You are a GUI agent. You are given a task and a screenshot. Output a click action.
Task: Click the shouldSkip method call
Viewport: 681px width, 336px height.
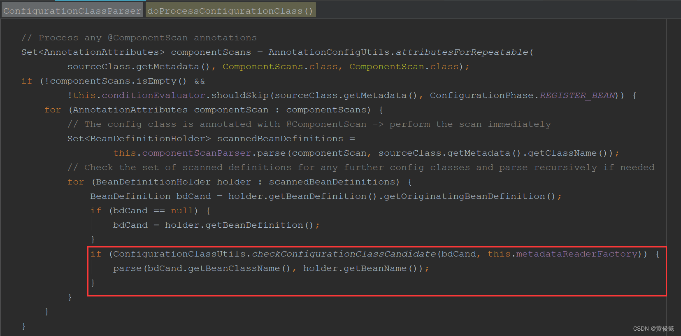tap(240, 96)
